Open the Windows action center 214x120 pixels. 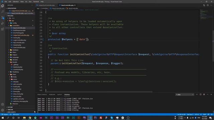(211, 118)
